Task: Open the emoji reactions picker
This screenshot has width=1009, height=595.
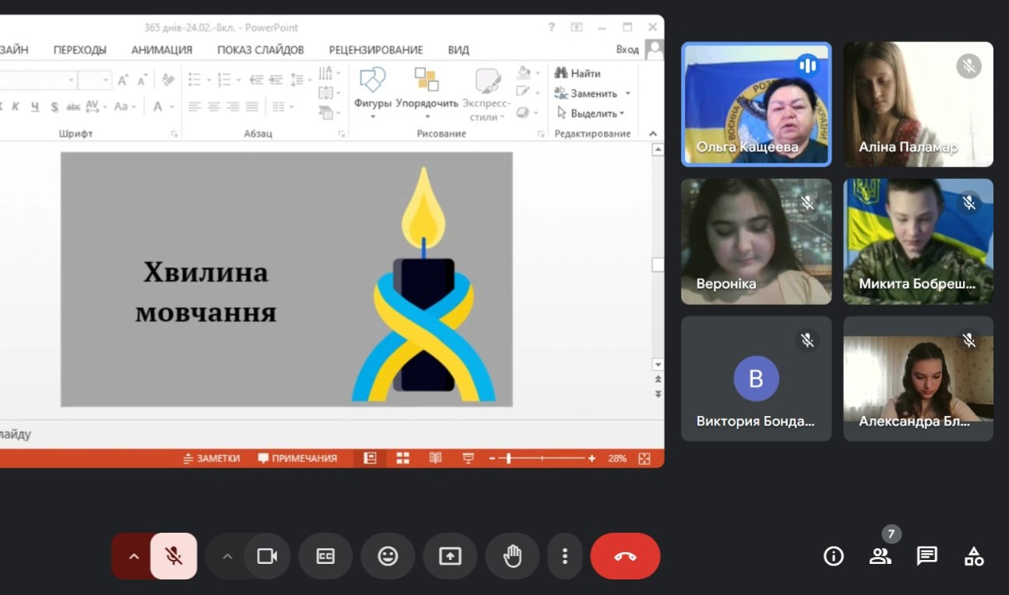Action: 388,556
